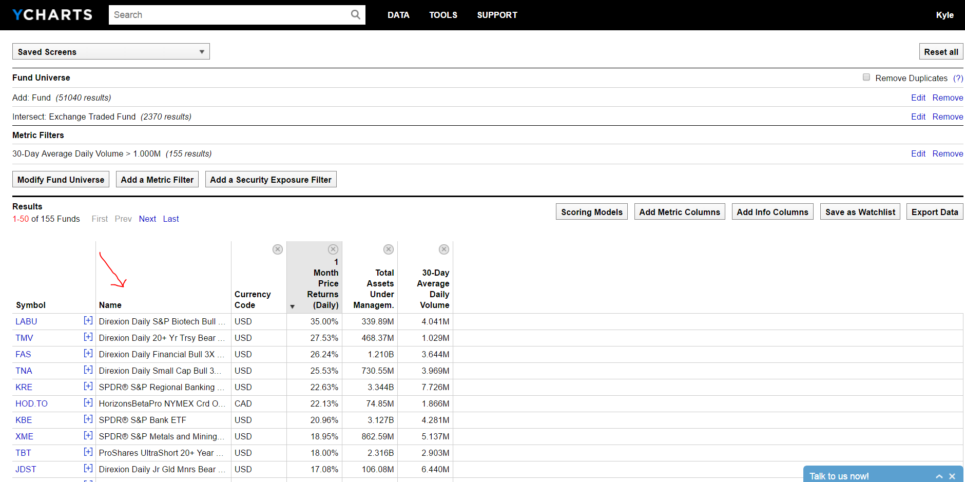Click the YCharts logo
The width and height of the screenshot is (965, 482).
point(52,15)
